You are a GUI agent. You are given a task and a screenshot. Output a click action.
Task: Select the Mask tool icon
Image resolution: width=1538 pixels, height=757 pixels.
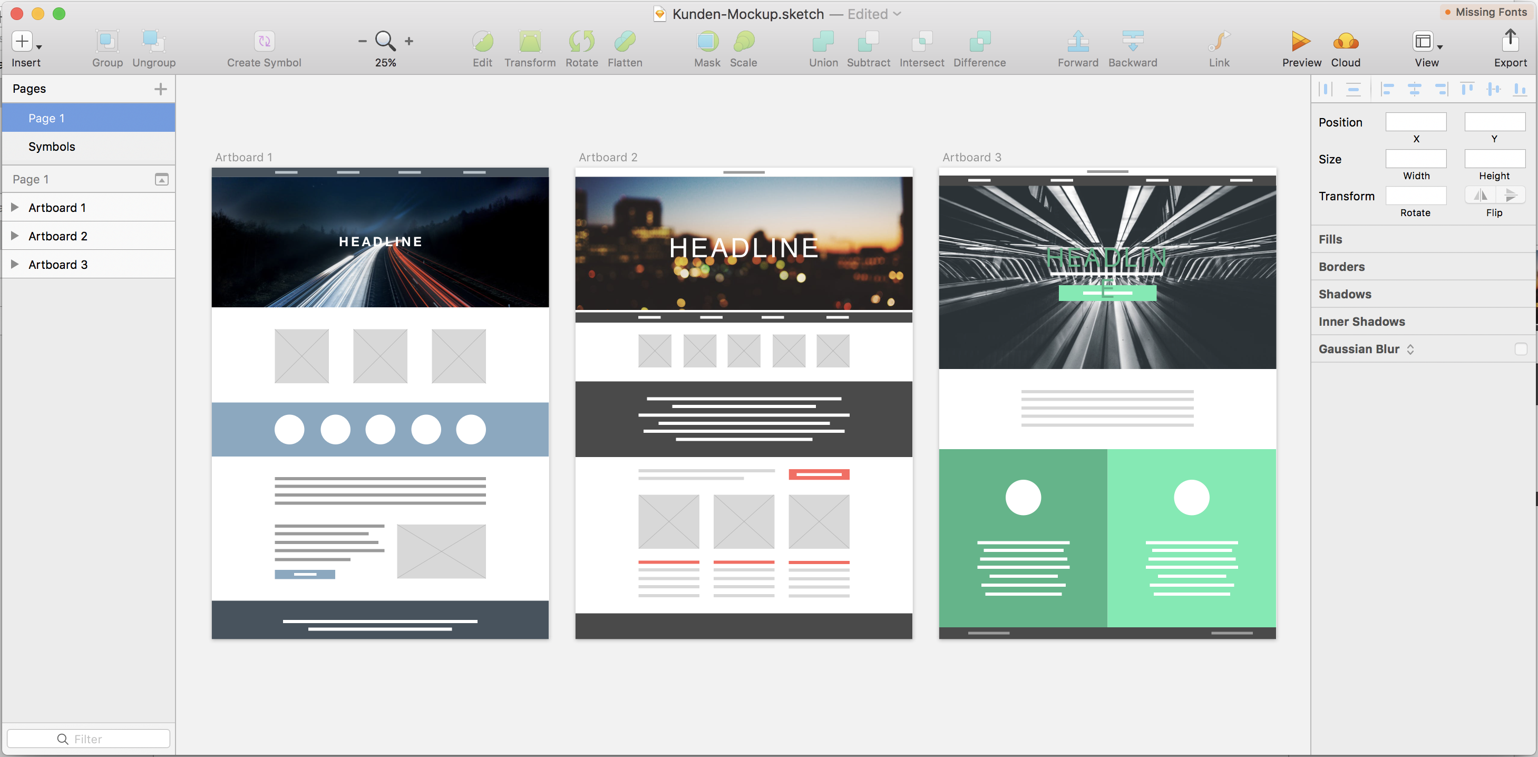[706, 41]
